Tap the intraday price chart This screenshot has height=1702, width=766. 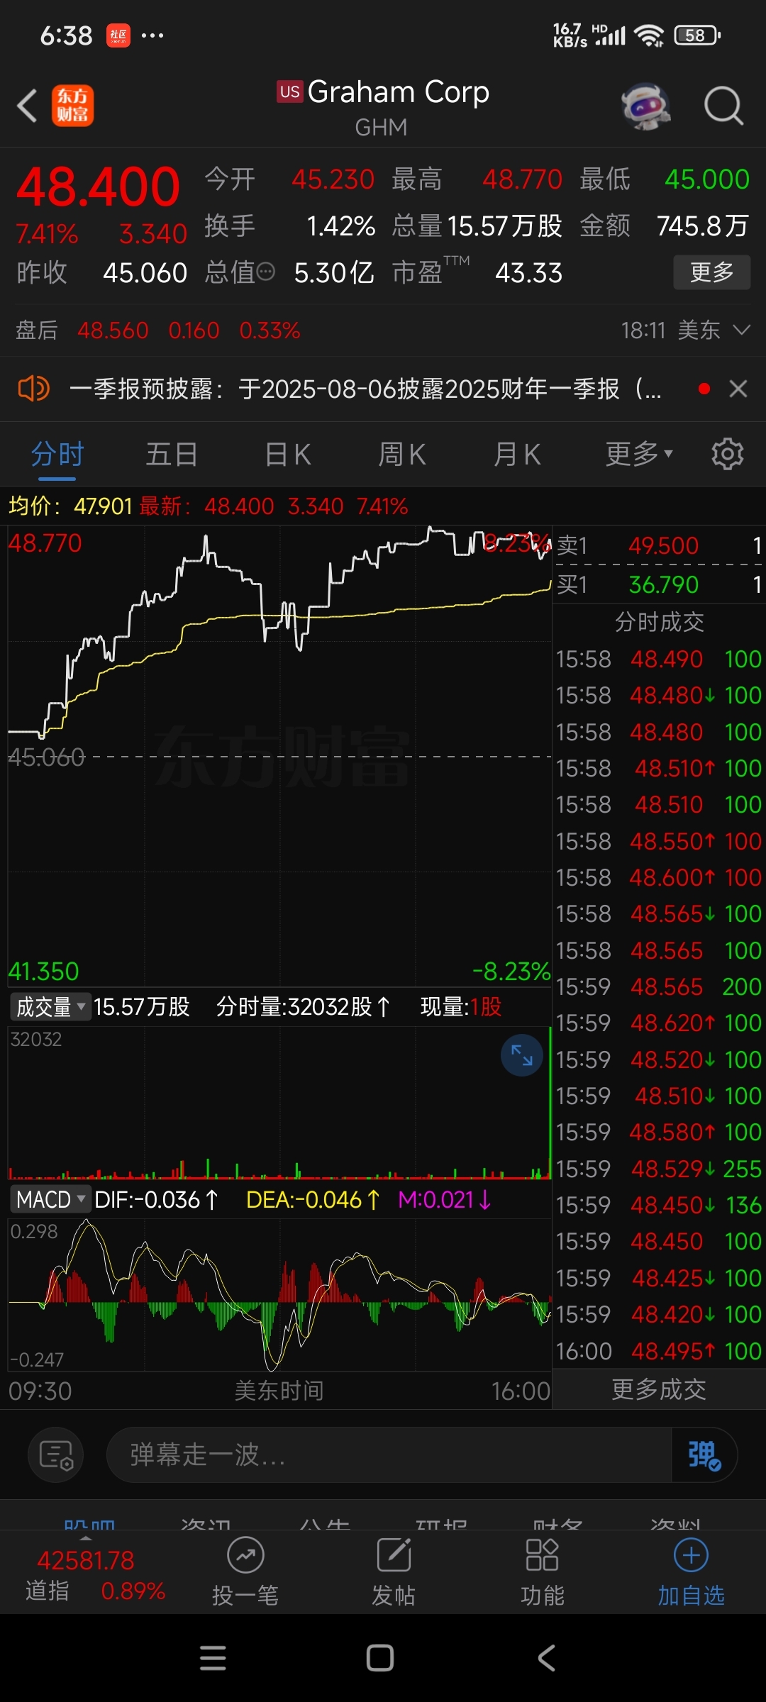[x=279, y=756]
